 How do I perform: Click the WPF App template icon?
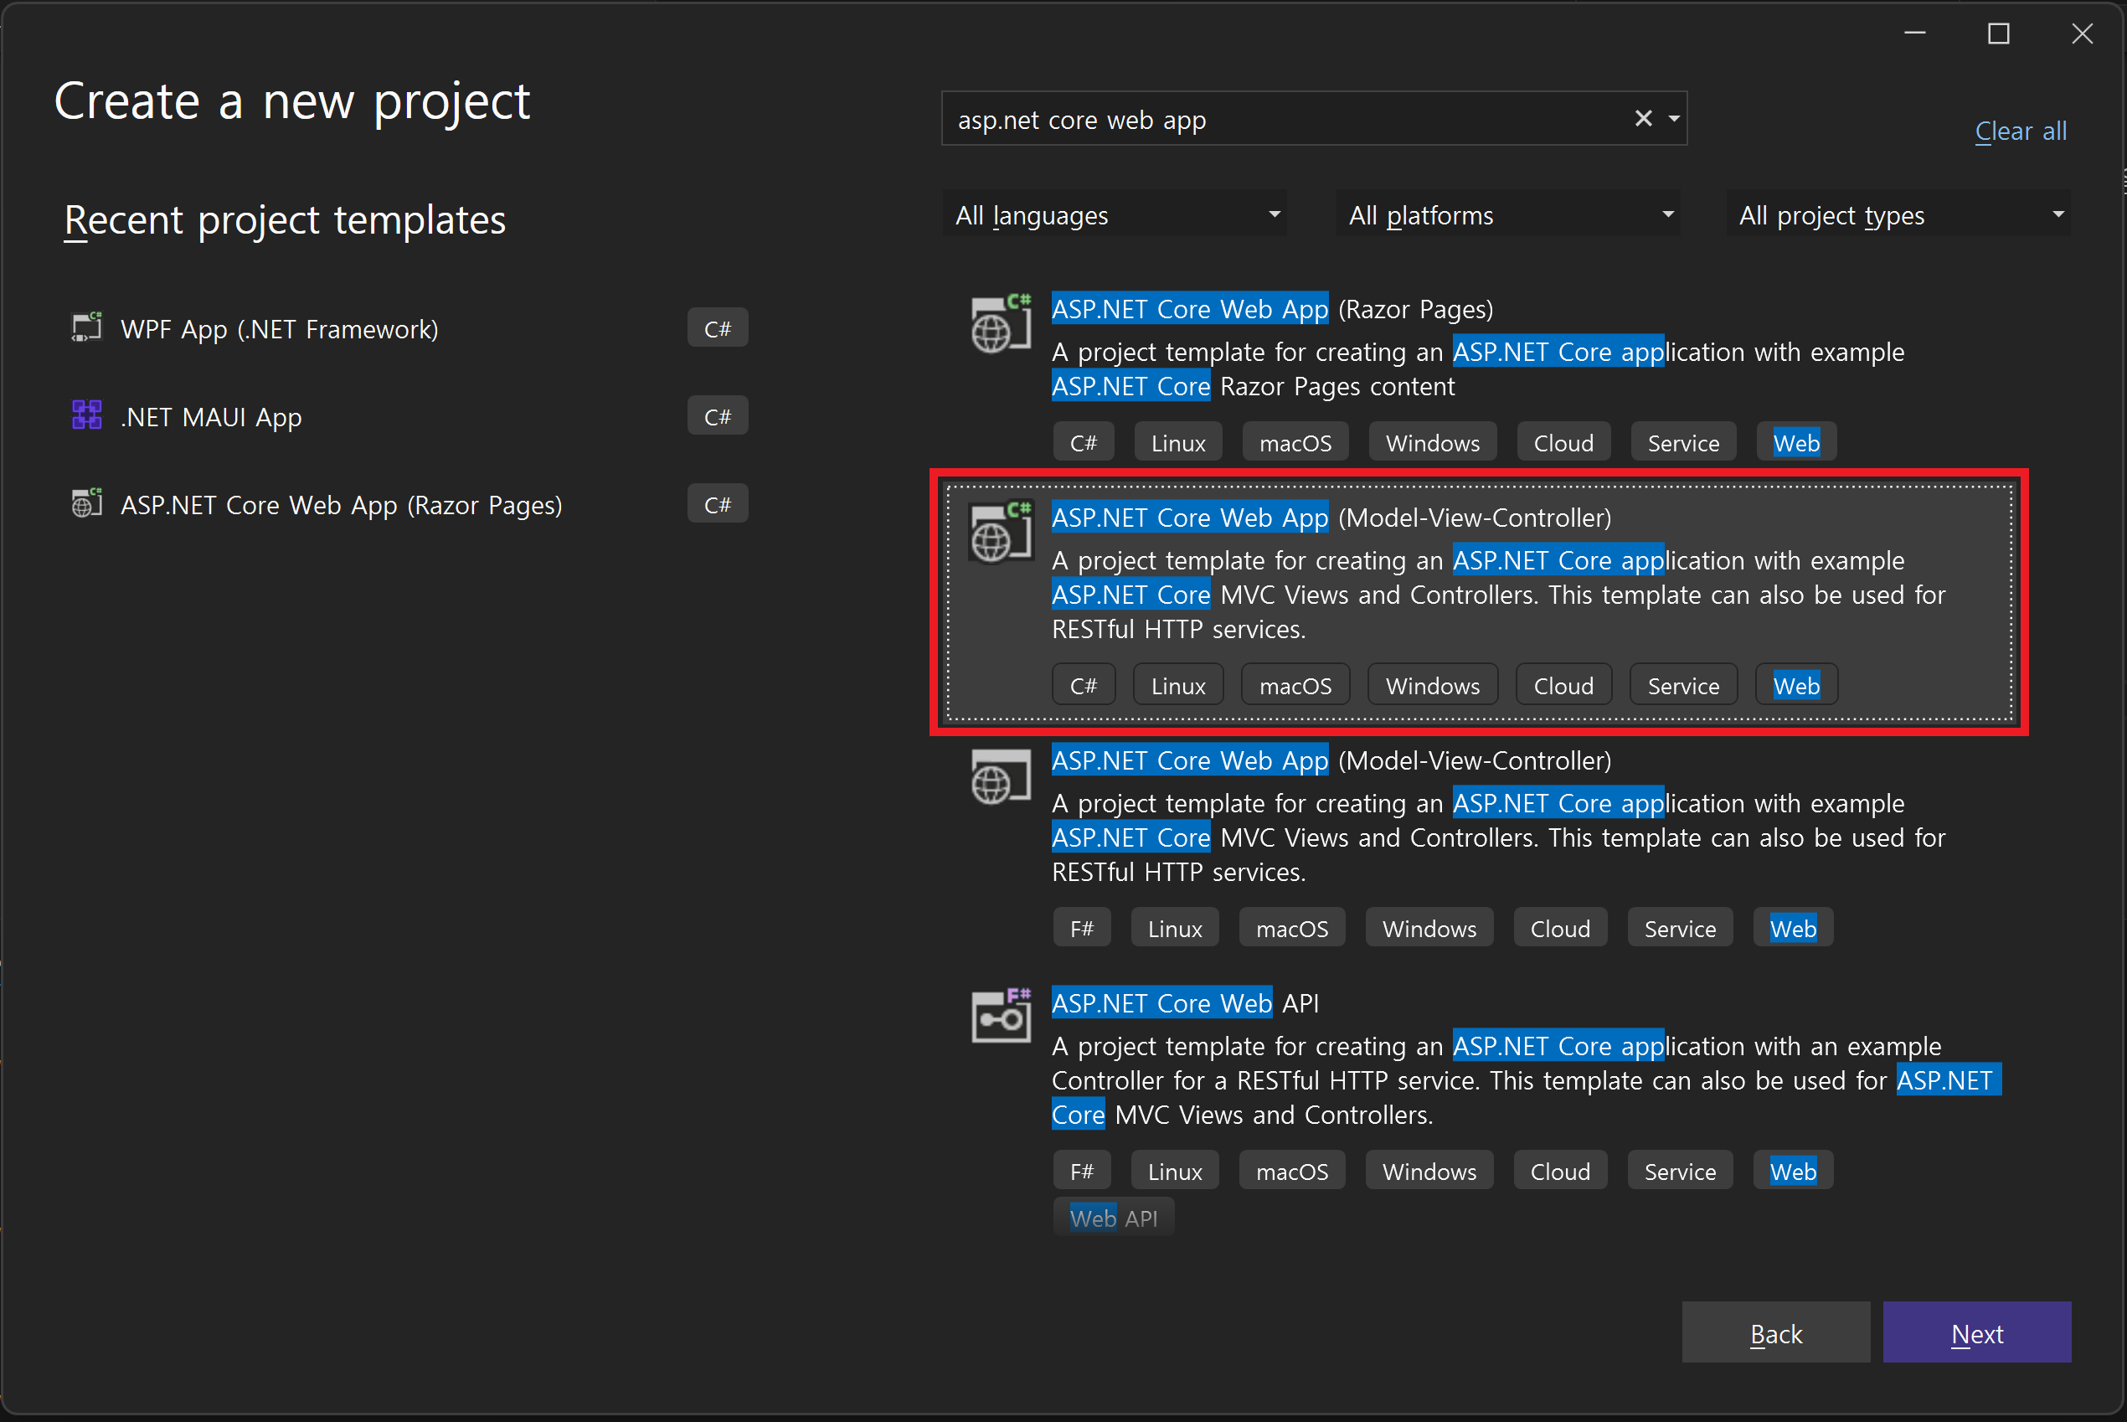point(87,327)
